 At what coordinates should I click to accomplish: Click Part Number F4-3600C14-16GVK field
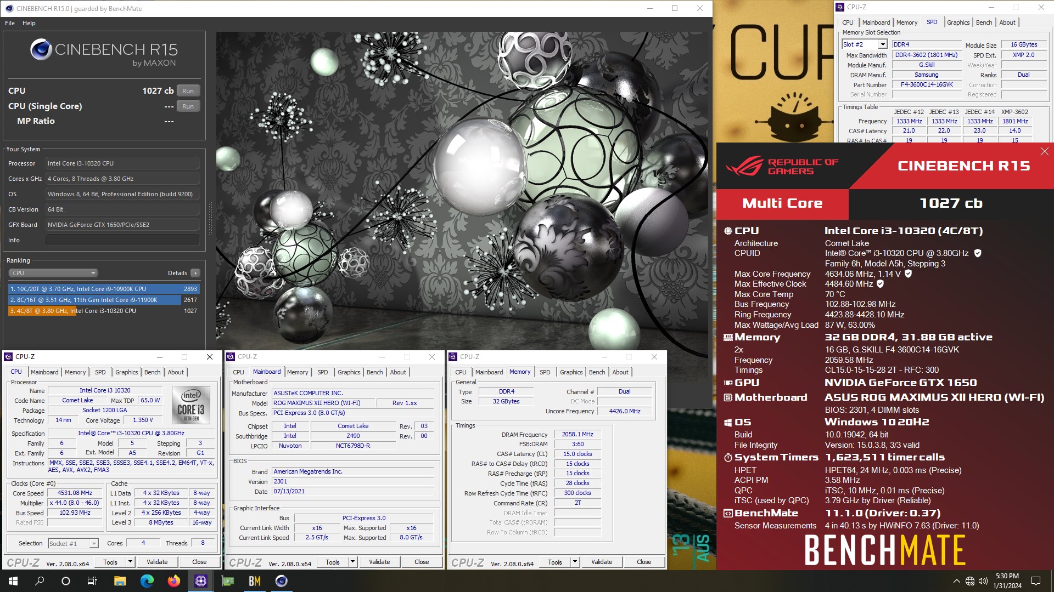[927, 85]
